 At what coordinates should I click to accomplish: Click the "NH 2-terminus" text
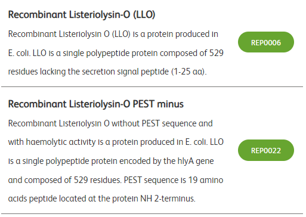(x=168, y=199)
